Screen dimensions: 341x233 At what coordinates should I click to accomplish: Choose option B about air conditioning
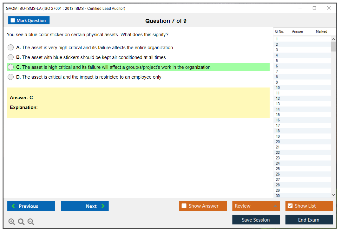pos(11,57)
